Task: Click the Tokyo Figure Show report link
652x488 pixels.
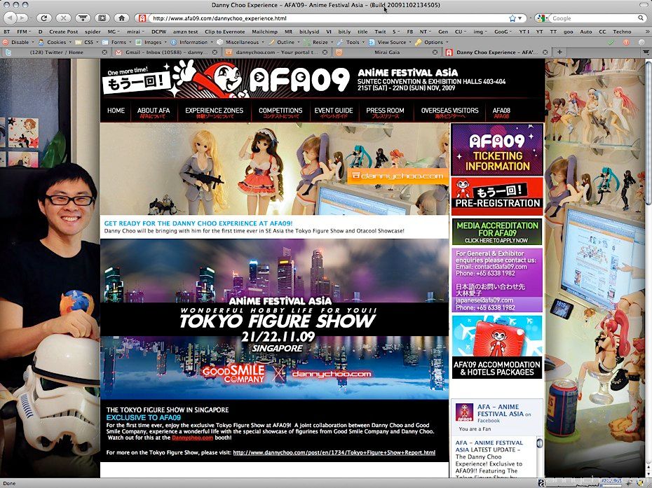Action: (x=334, y=453)
